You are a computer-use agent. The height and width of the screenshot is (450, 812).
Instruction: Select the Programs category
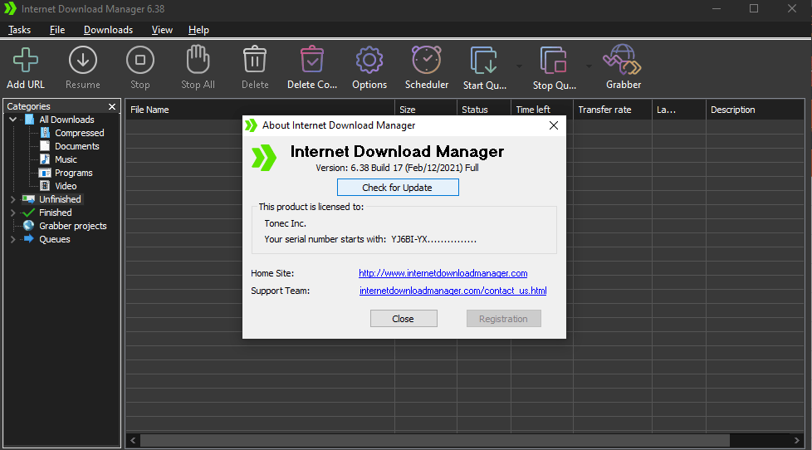click(74, 173)
